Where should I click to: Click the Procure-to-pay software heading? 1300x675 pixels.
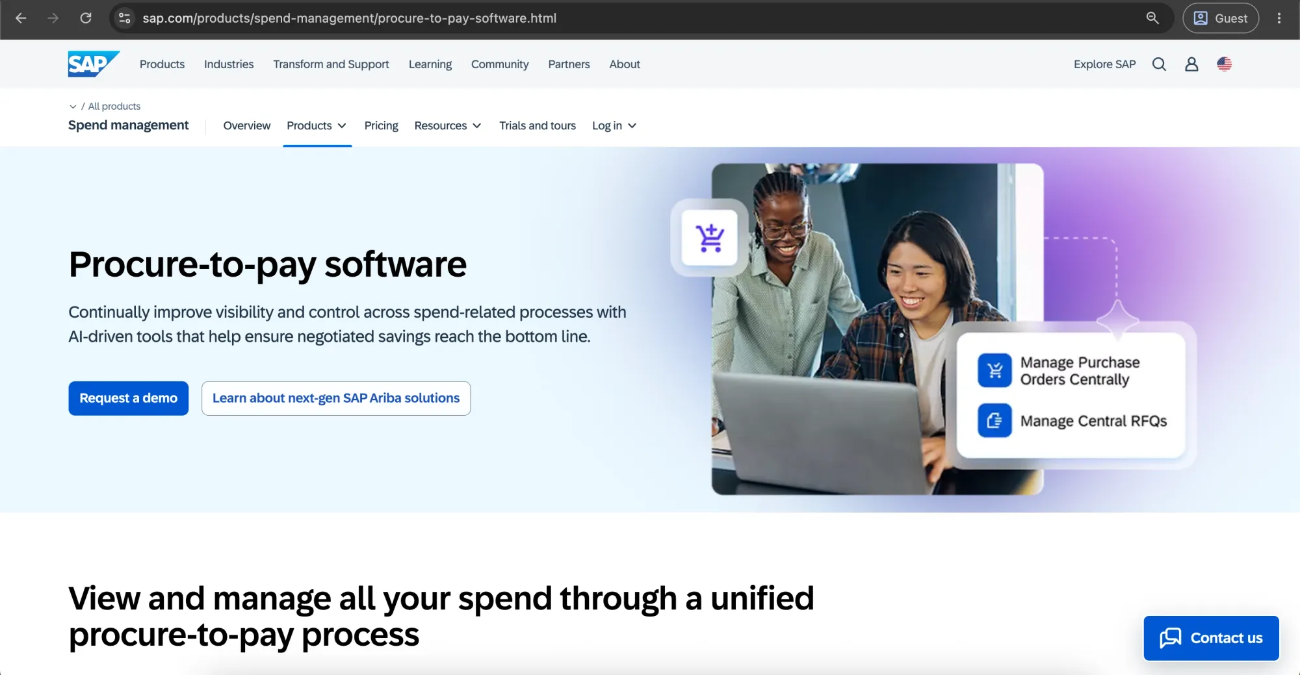[268, 264]
